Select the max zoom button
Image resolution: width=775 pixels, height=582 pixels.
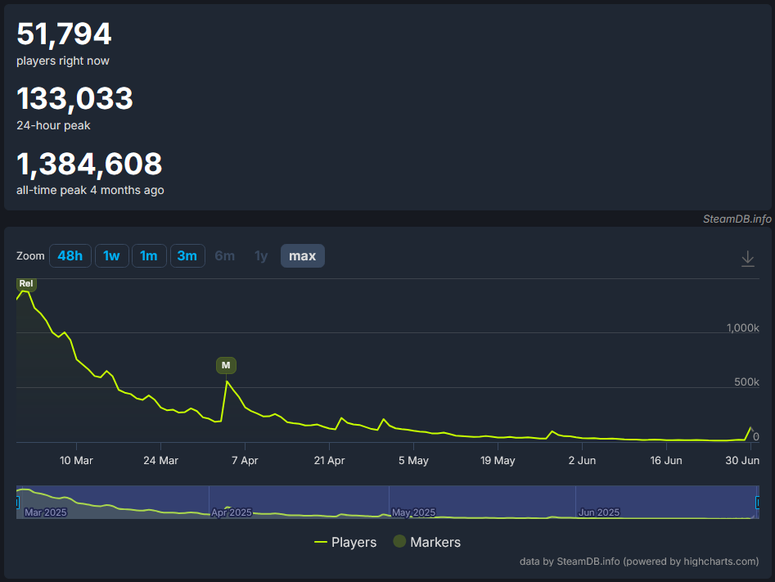point(303,255)
